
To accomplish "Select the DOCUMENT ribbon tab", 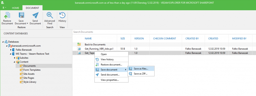I will pyautogui.click(x=32, y=8).
